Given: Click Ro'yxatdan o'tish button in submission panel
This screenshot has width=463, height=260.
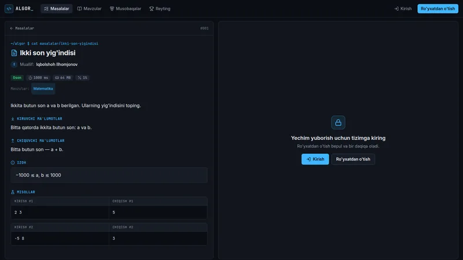Looking at the screenshot, I should (x=353, y=159).
